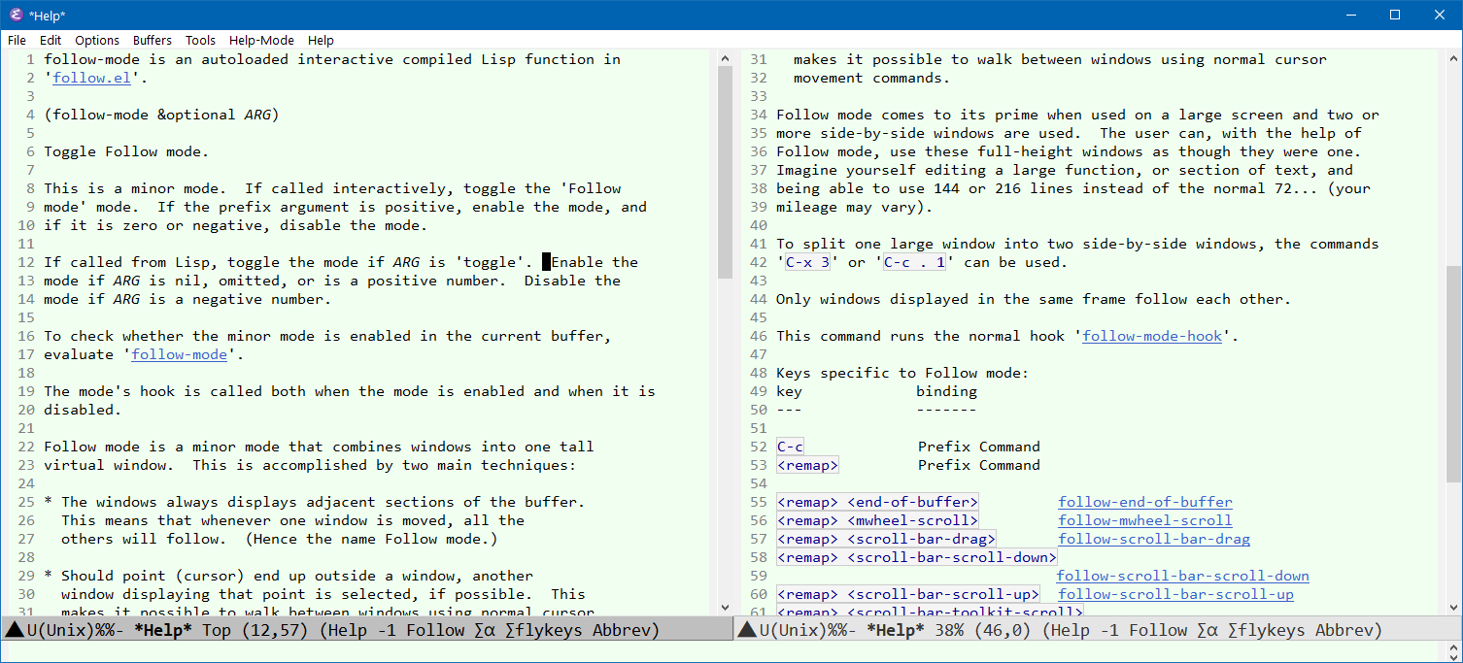Open the follow-scroll-bar-drag link
This screenshot has width=1463, height=663.
1154,539
